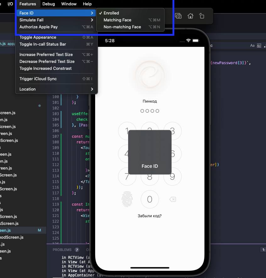
Task: Click the rotate device icon
Action: point(202,16)
